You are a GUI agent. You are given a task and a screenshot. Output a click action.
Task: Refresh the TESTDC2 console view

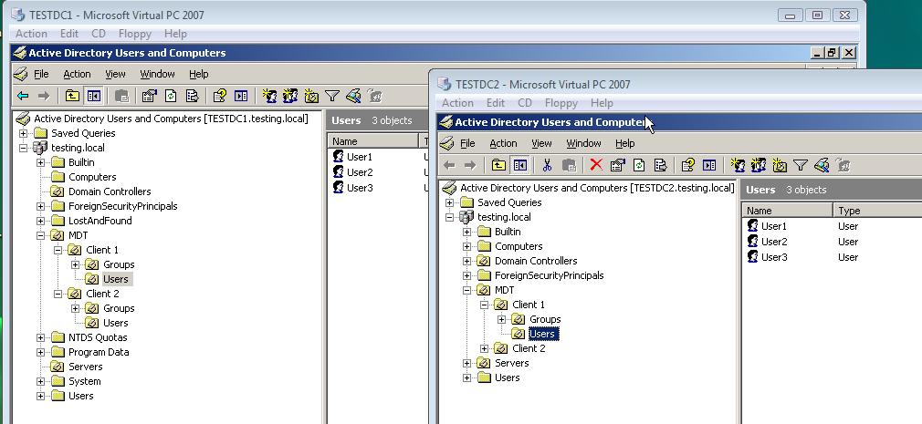click(x=639, y=166)
